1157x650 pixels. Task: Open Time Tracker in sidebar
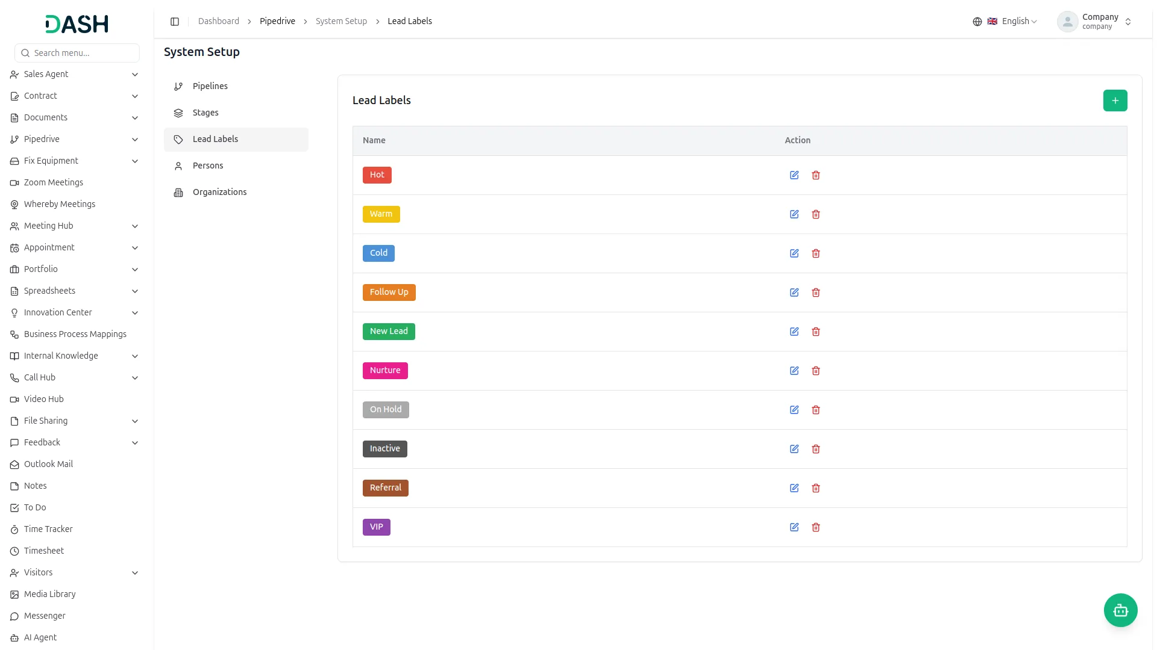click(x=75, y=529)
